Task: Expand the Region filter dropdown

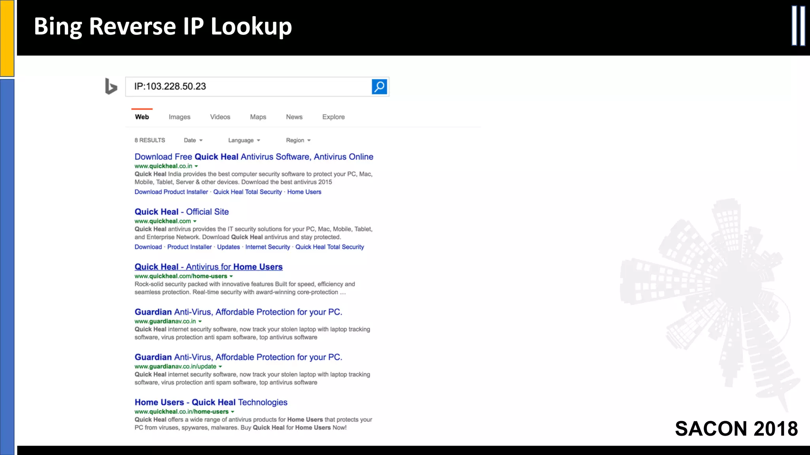Action: click(299, 140)
